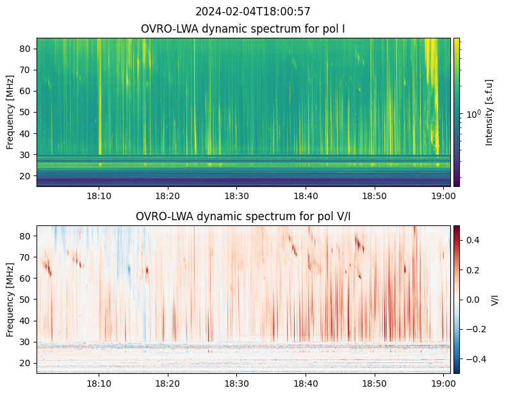Click the 50 frequency tick on bottom plot
This screenshot has height=395, width=506.
pyautogui.click(x=27, y=300)
